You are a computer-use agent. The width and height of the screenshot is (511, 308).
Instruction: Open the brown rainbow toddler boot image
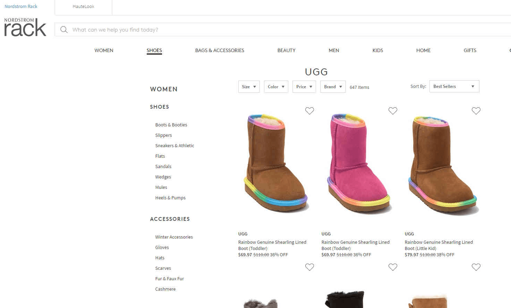(276, 163)
